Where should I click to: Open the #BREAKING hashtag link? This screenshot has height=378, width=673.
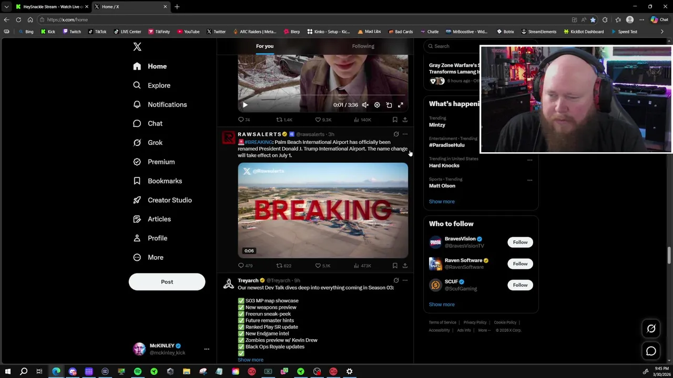tap(258, 142)
